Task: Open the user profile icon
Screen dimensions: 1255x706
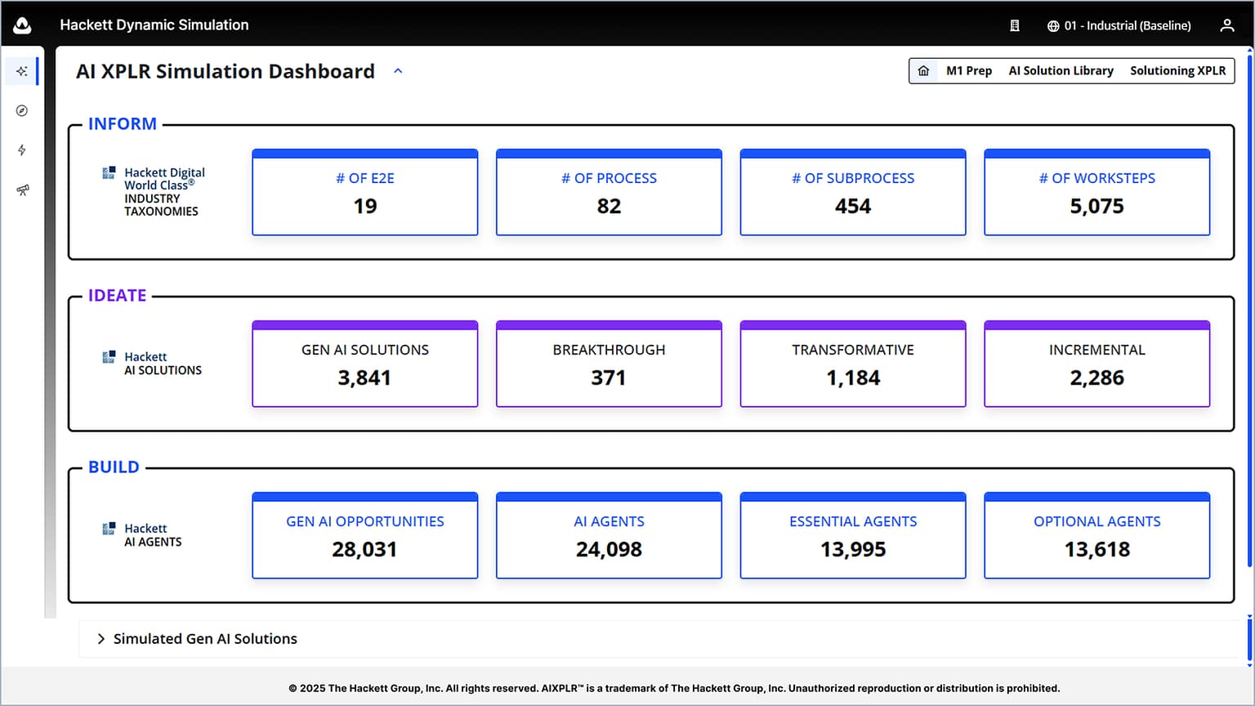Action: tap(1226, 25)
